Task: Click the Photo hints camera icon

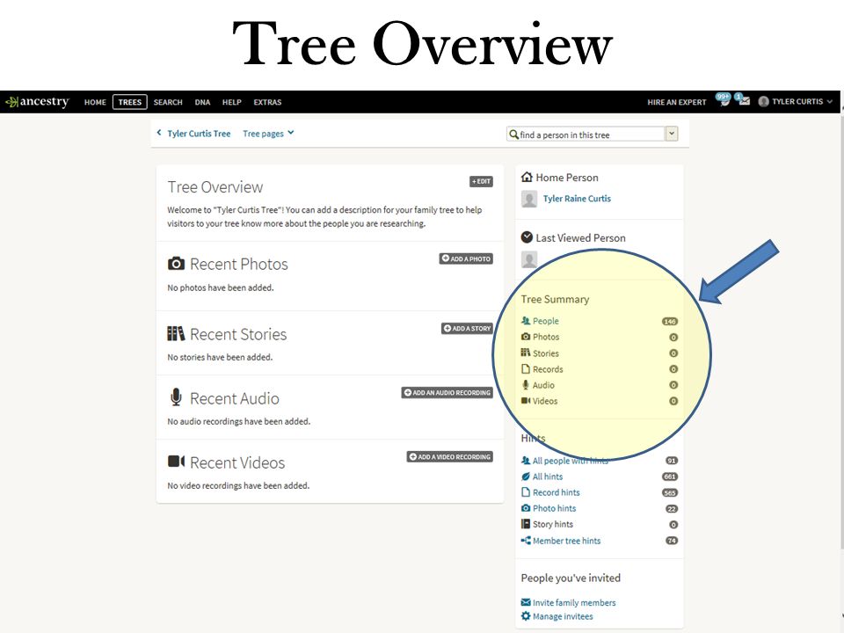Action: (x=526, y=508)
